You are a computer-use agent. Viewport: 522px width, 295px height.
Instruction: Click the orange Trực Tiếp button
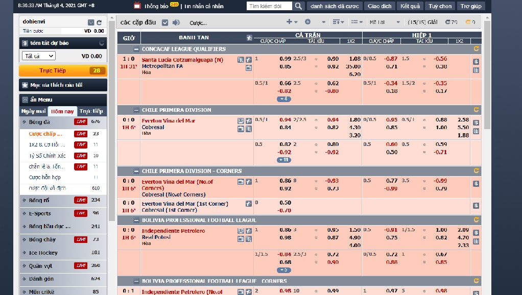[63, 70]
